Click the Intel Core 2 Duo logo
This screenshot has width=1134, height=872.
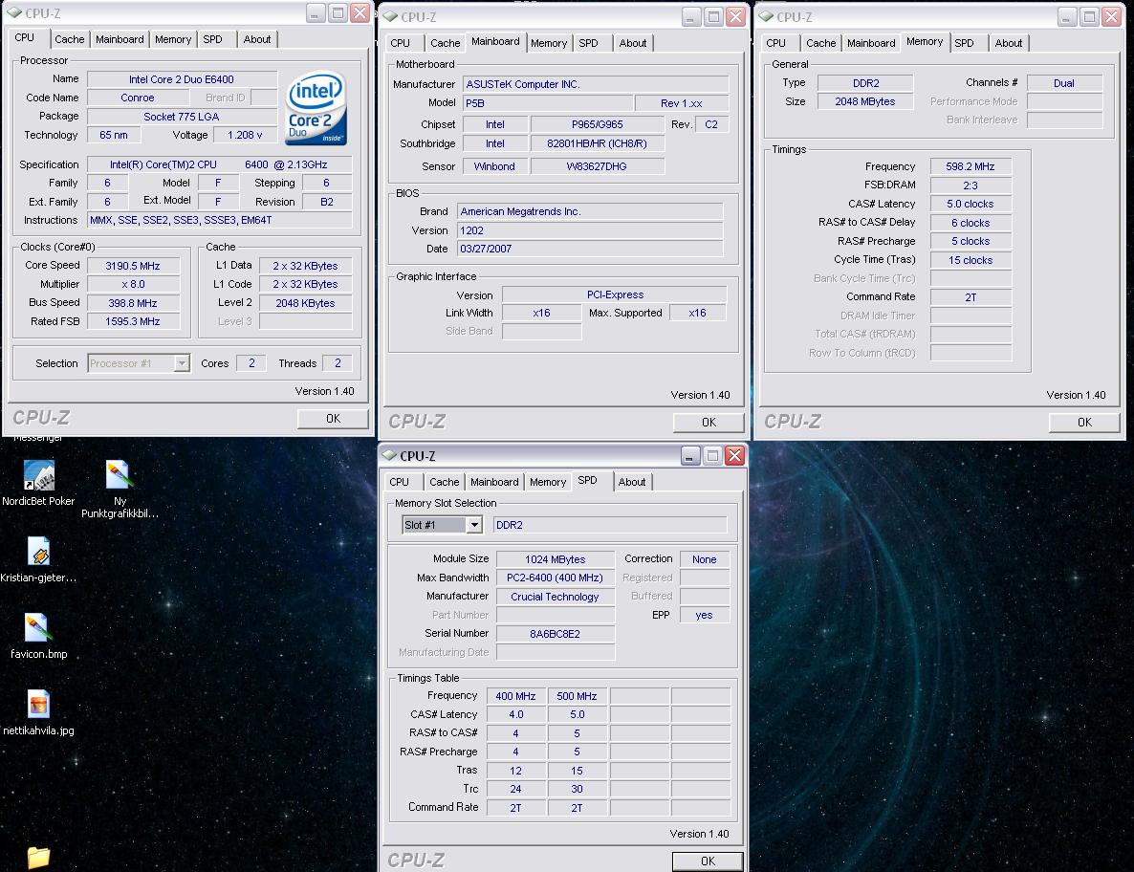(316, 108)
